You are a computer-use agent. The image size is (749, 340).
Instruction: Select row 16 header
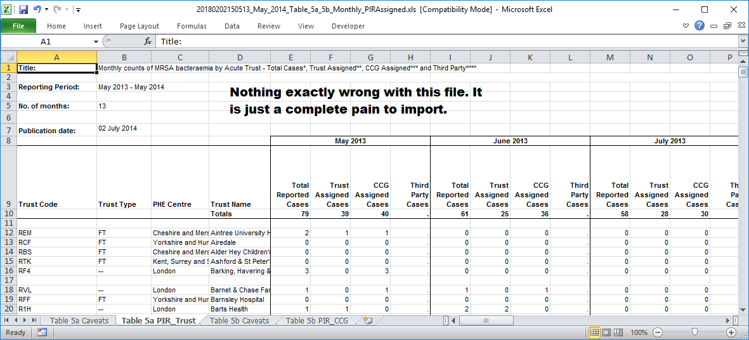(x=9, y=271)
